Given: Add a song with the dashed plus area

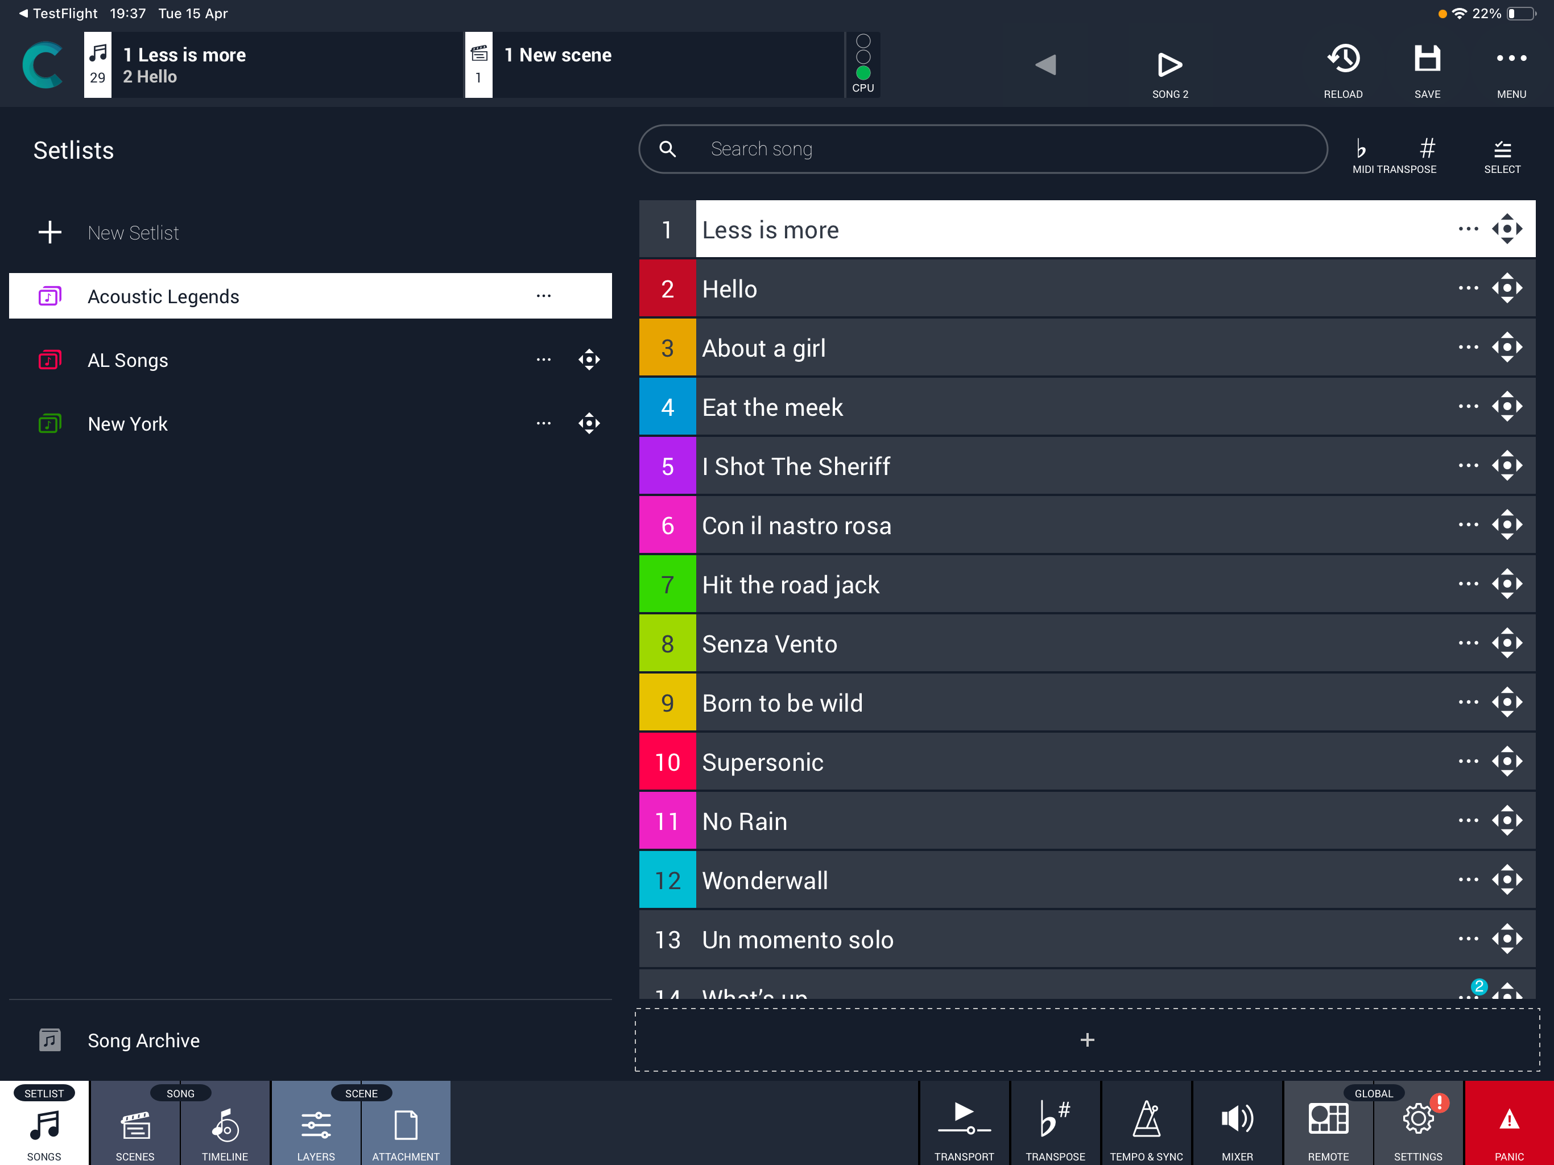Looking at the screenshot, I should click(x=1087, y=1039).
